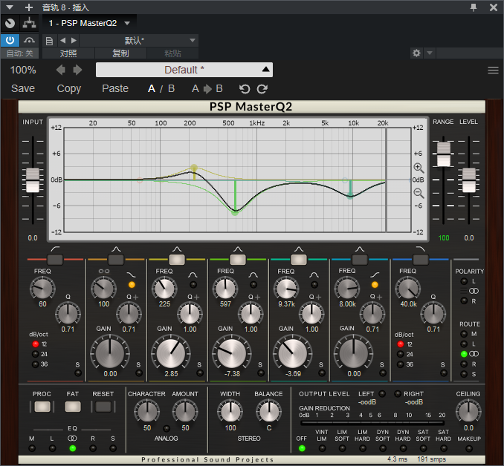
Task: Click the zoom out magnifier on graph
Action: click(419, 193)
